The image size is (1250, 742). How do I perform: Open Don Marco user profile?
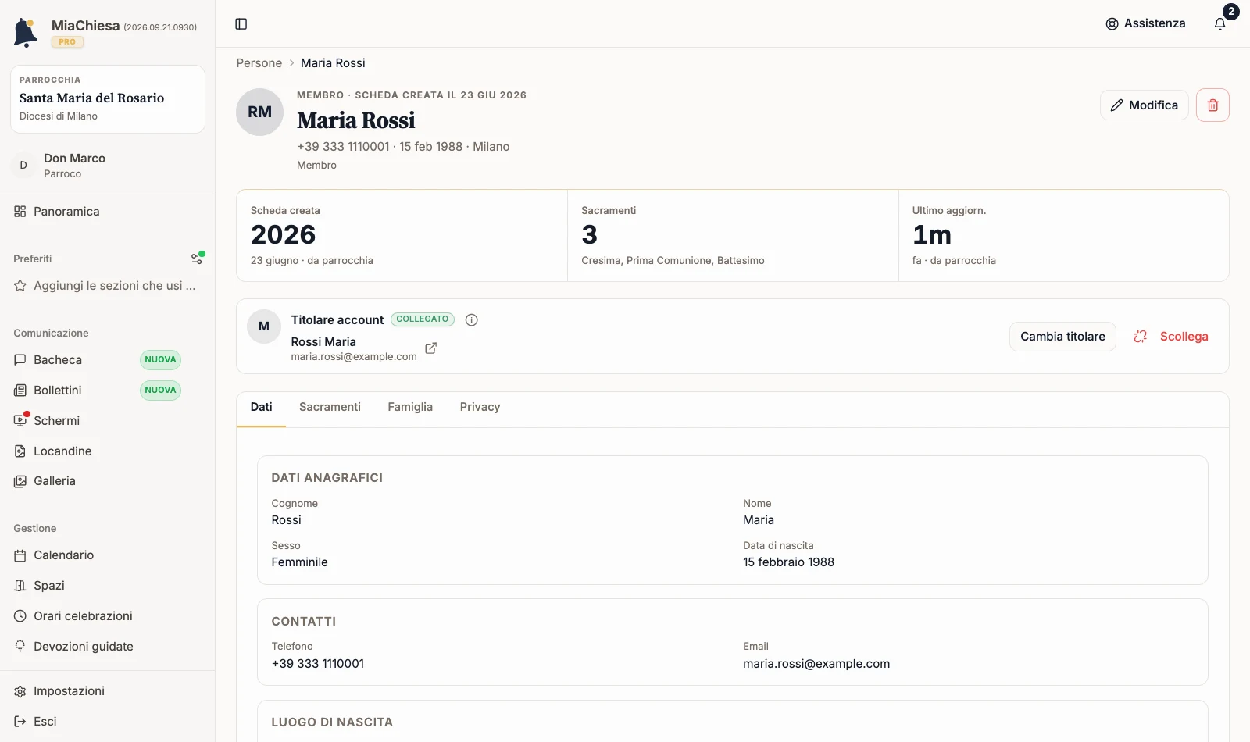tap(107, 166)
